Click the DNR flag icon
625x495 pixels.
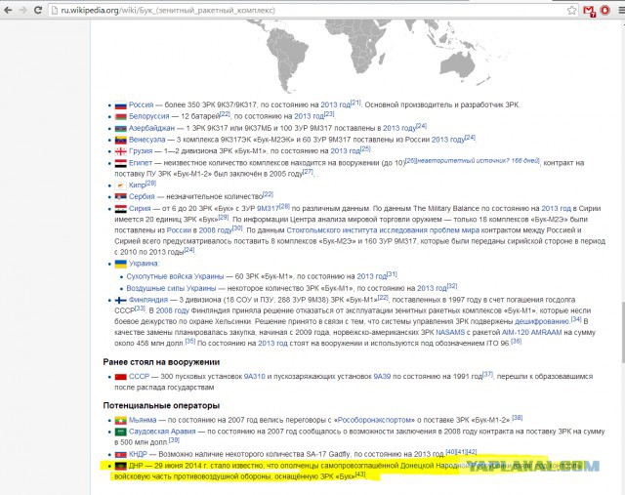[120, 466]
